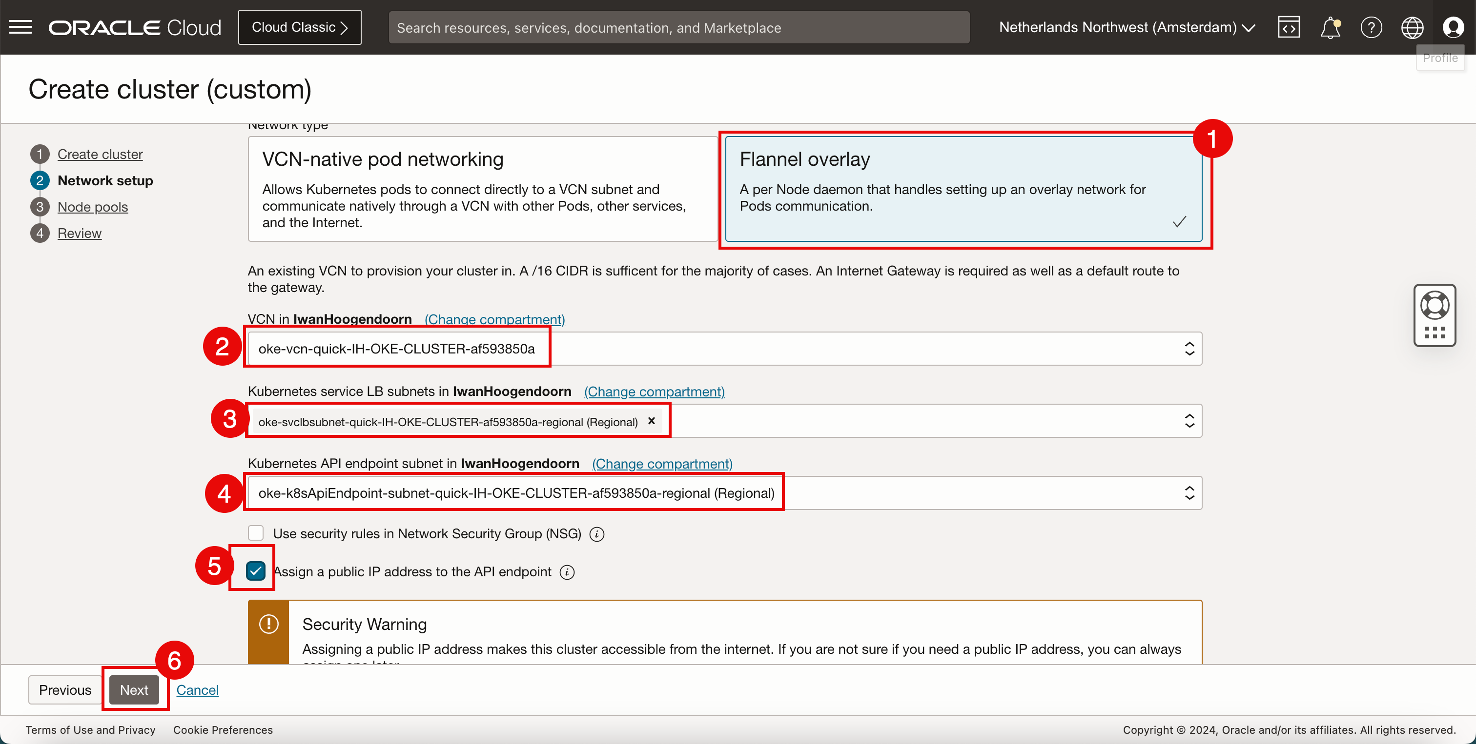The image size is (1476, 744).
Task: Click the Cancel link
Action: pos(197,689)
